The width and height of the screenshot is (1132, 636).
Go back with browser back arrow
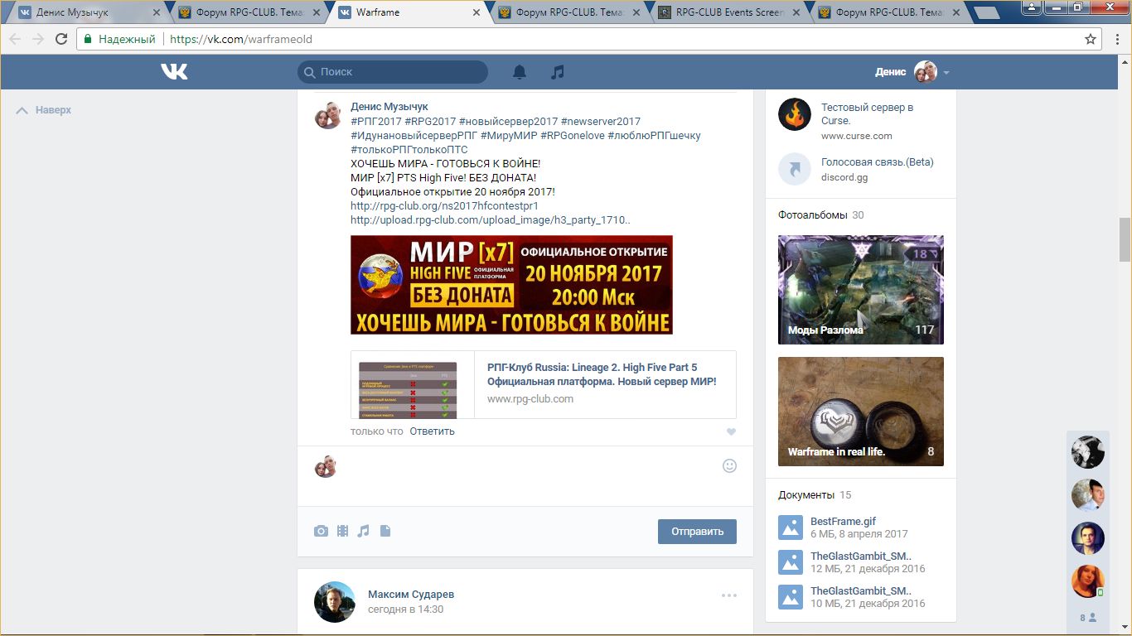point(16,39)
